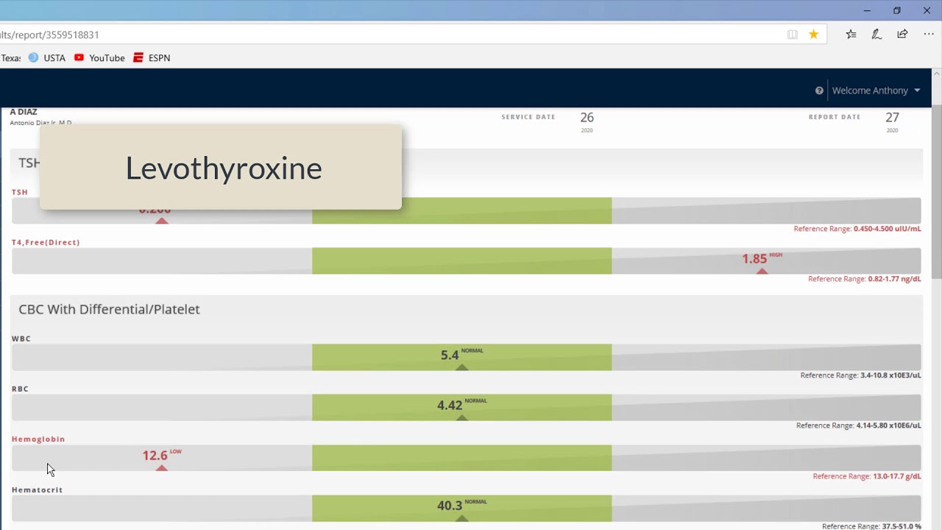The height and width of the screenshot is (530, 942).
Task: Open the browser settings and more menu
Action: 929,34
